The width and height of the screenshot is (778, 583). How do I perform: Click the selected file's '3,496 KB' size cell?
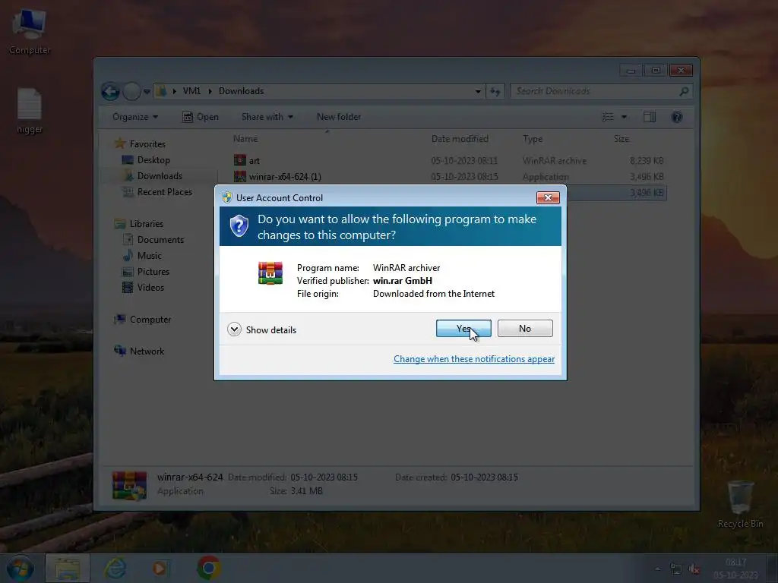click(x=647, y=192)
